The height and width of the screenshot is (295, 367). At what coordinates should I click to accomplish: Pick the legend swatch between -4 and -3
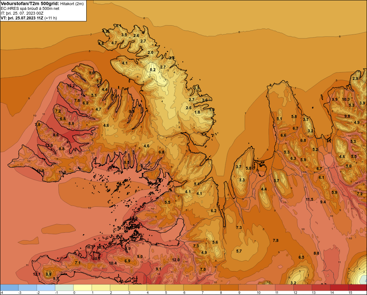10,288
